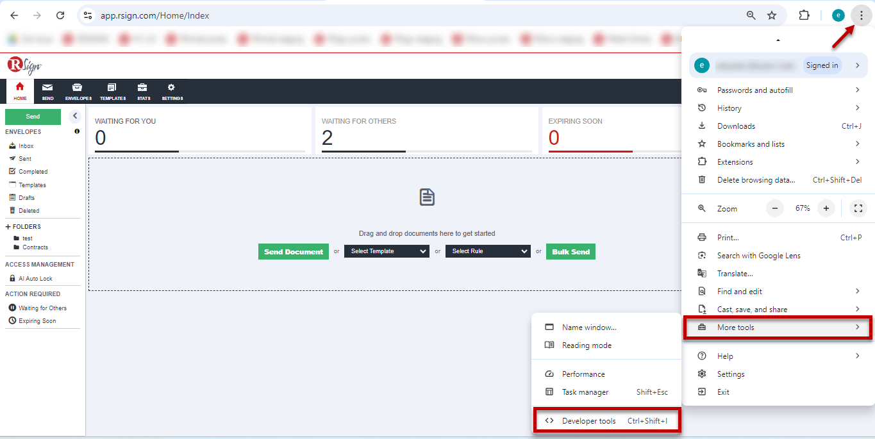Open Downloads from Chrome menu
Image resolution: width=875 pixels, height=439 pixels.
pos(778,126)
